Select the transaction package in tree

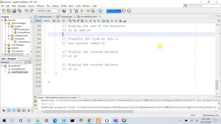coord(19,39)
